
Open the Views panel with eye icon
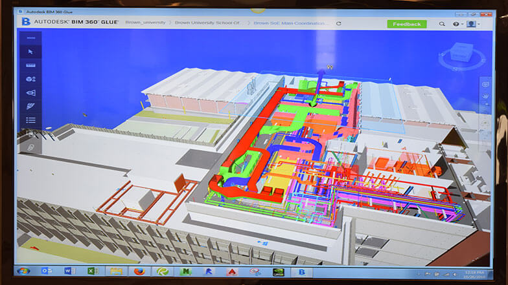pyautogui.click(x=30, y=92)
